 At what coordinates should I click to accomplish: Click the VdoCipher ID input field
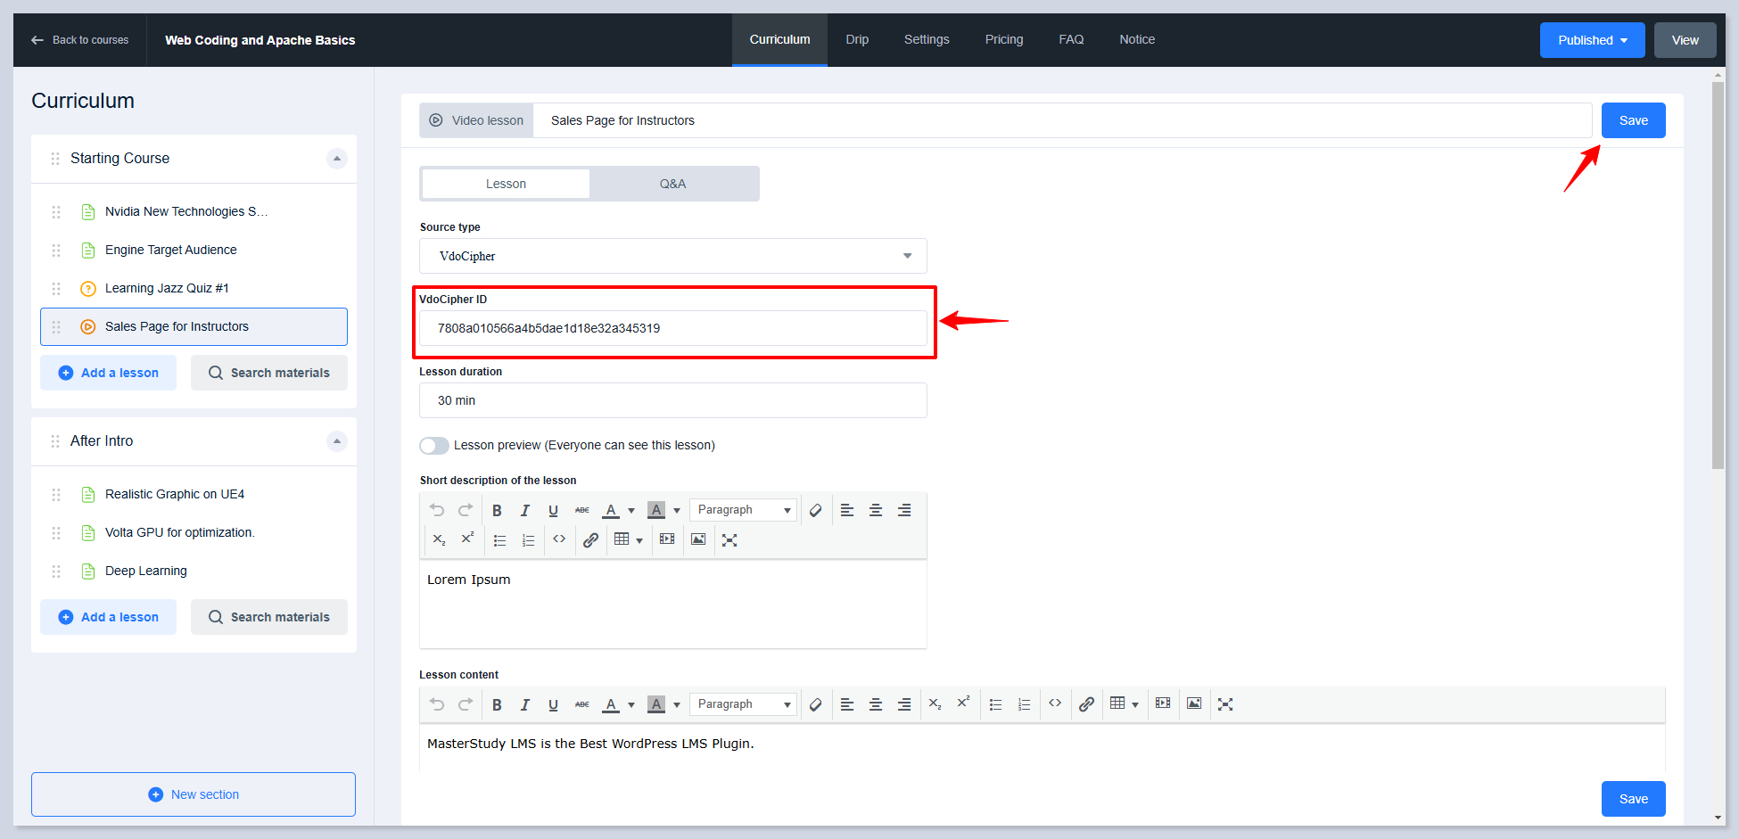point(672,328)
